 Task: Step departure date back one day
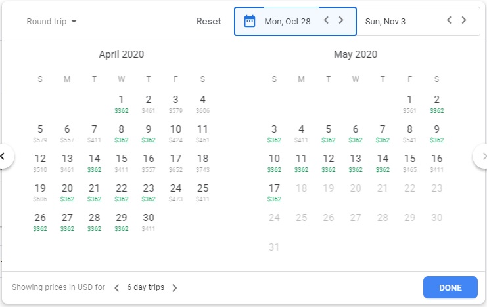click(327, 20)
